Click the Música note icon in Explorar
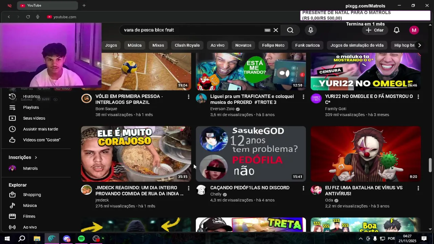The height and width of the screenshot is (244, 434). click(12, 206)
